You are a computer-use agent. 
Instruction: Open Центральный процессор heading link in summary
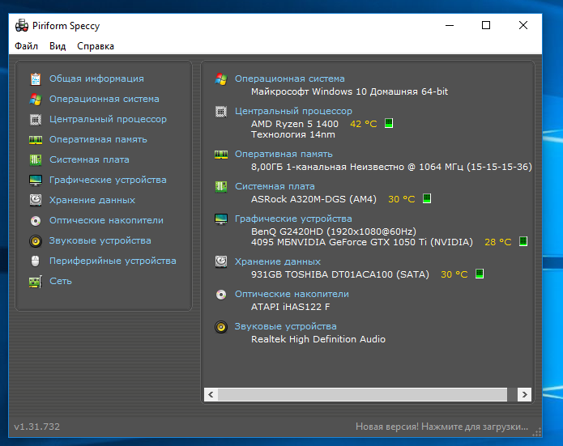pyautogui.click(x=293, y=111)
